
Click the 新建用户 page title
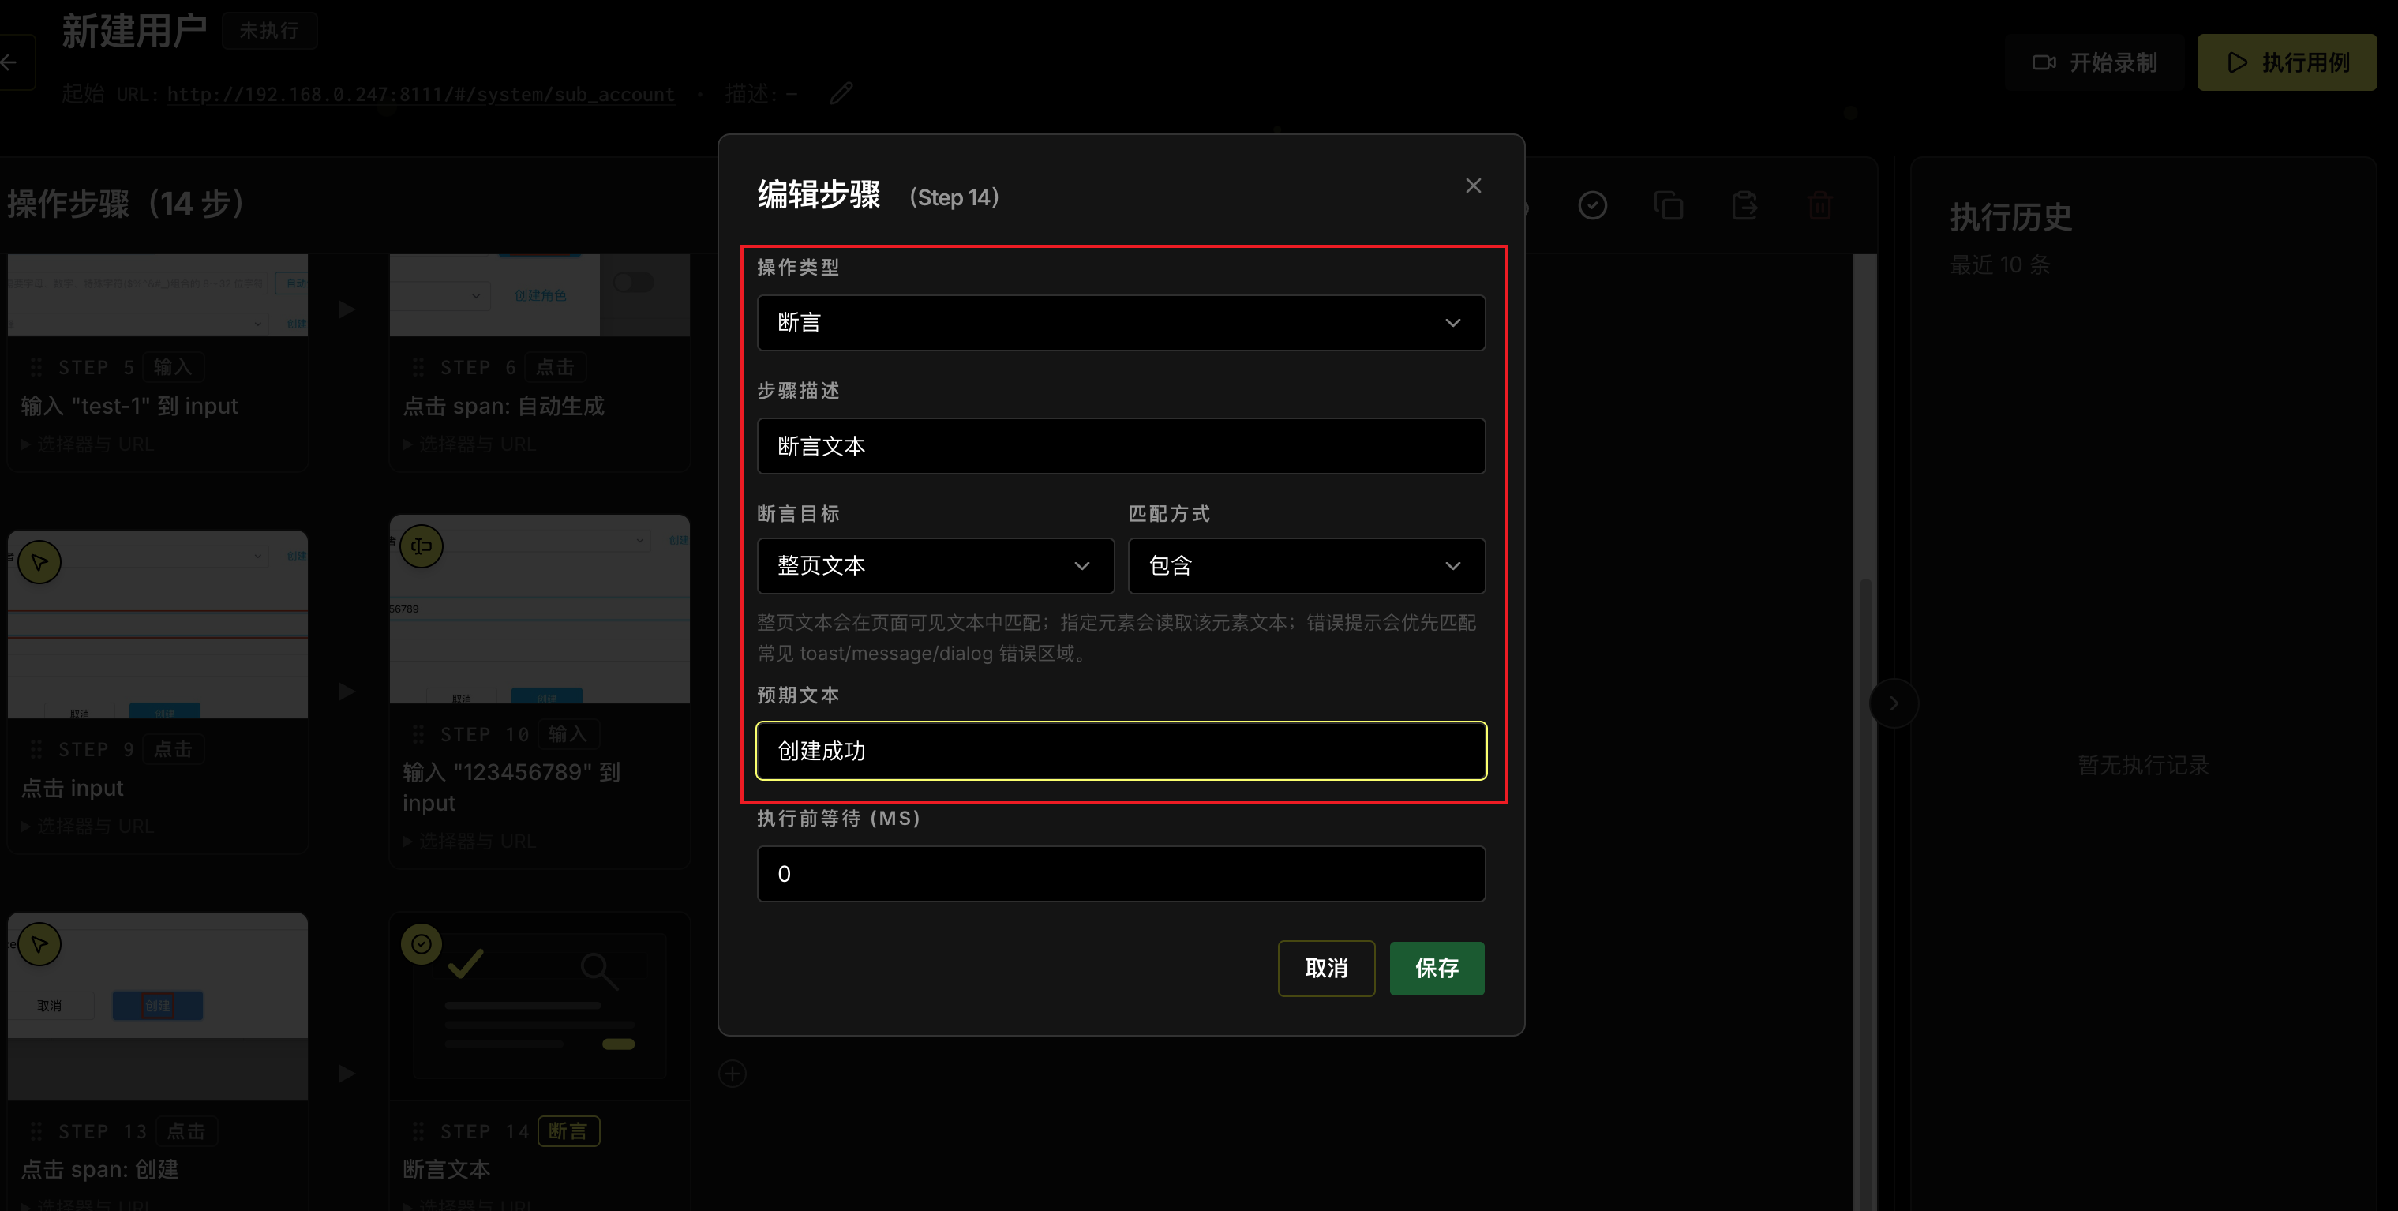(x=134, y=31)
